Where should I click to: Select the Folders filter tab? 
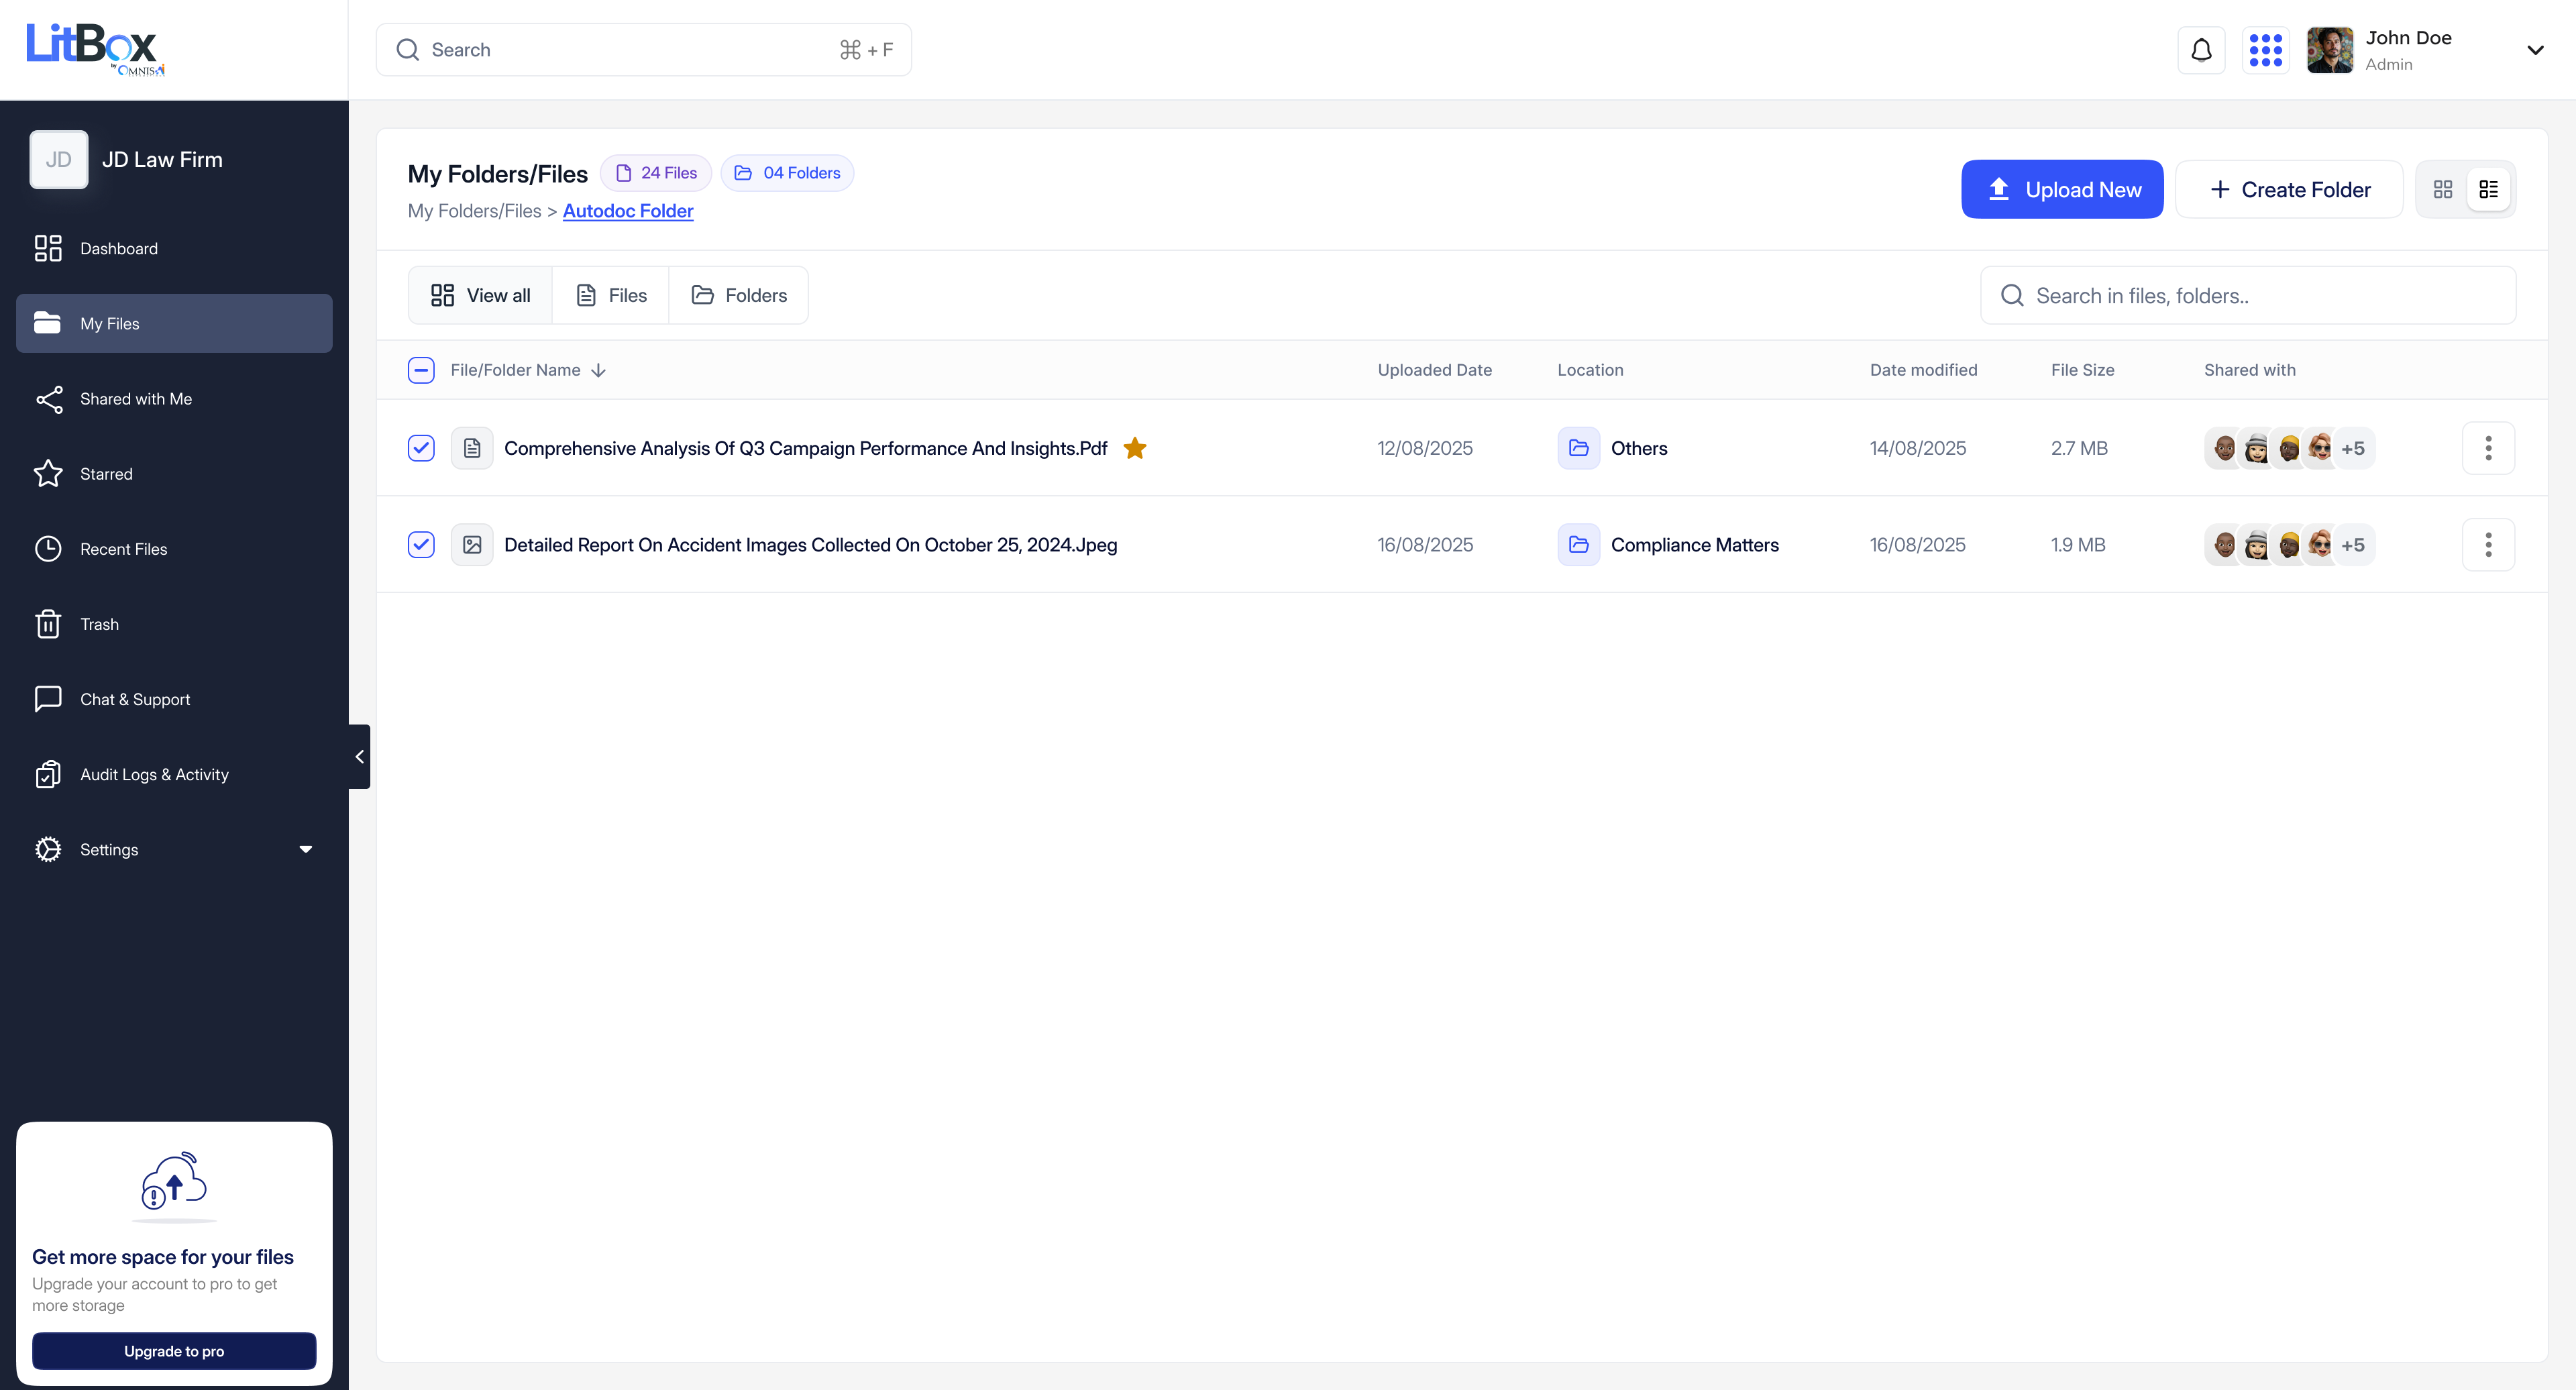739,295
